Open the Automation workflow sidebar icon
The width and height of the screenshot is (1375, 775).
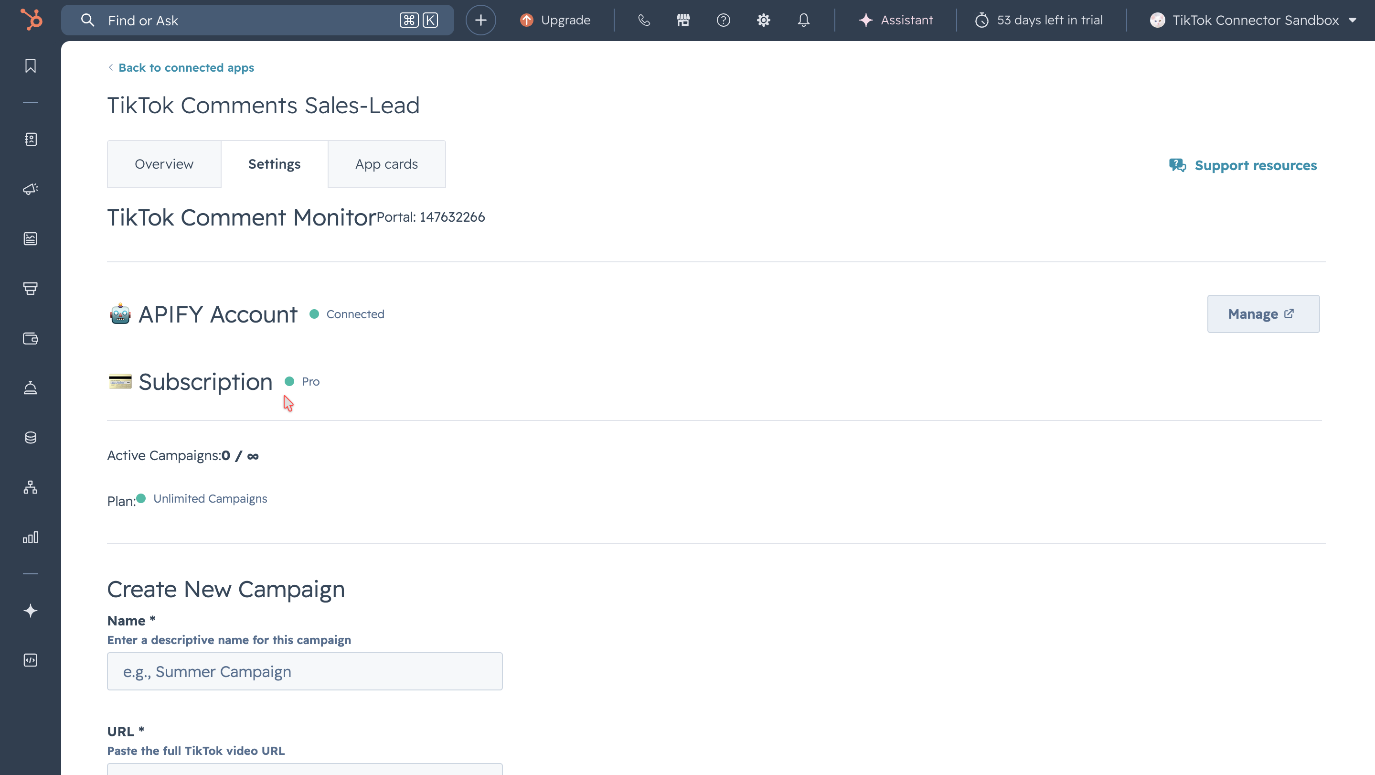click(31, 488)
